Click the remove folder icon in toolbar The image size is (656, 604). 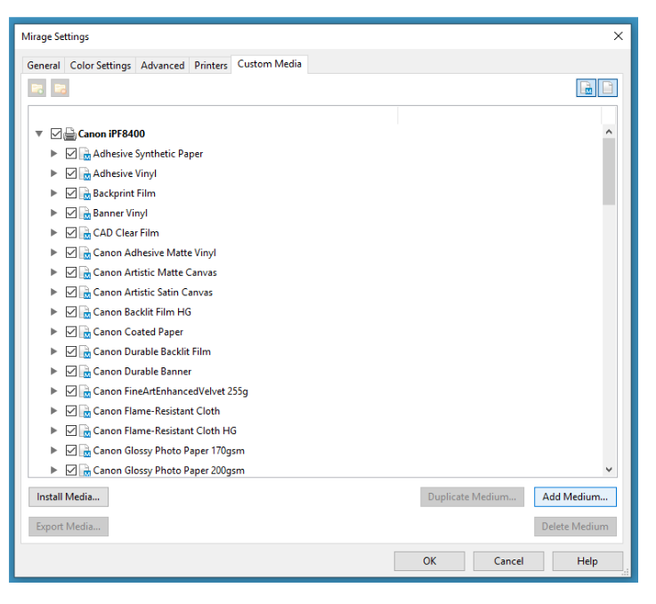tap(61, 89)
